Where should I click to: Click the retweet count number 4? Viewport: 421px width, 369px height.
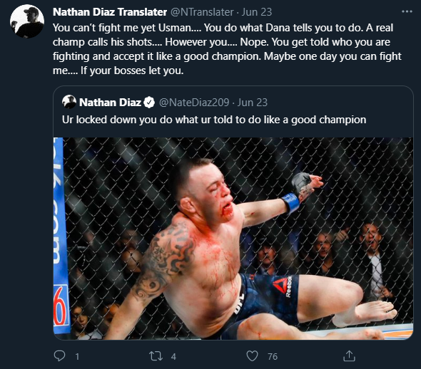[x=173, y=357]
